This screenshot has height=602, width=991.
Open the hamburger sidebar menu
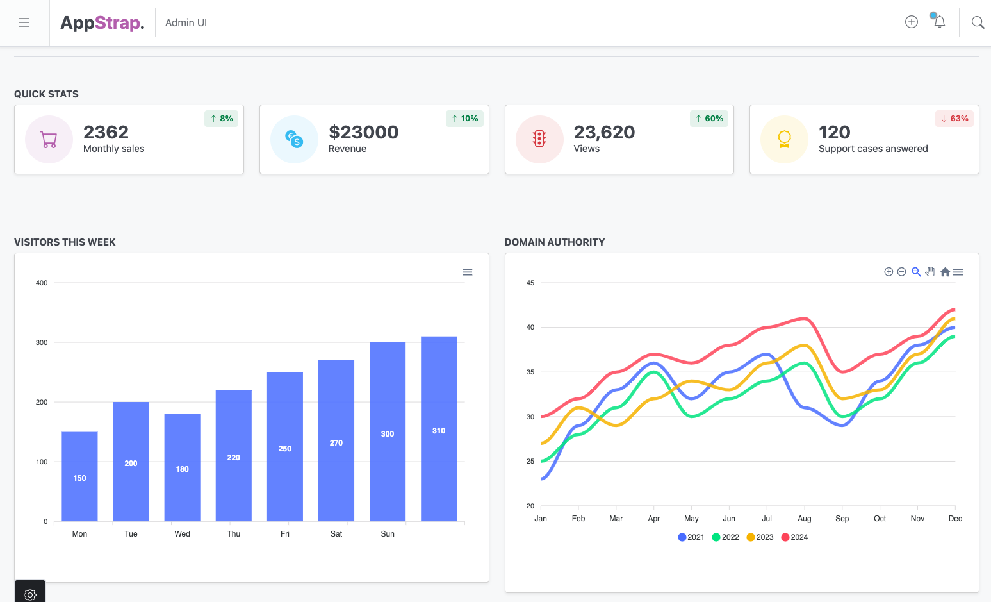coord(24,22)
